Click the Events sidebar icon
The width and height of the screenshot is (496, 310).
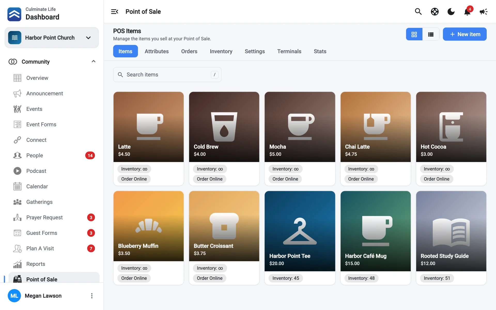[x=17, y=109]
